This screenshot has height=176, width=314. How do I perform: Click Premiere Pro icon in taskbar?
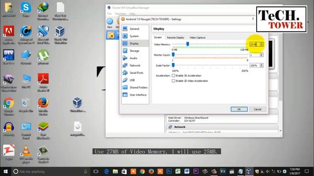pos(196,171)
